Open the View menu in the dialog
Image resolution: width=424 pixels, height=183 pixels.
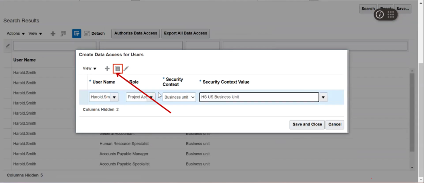(x=89, y=68)
